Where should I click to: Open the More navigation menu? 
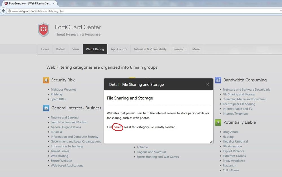pos(196,49)
